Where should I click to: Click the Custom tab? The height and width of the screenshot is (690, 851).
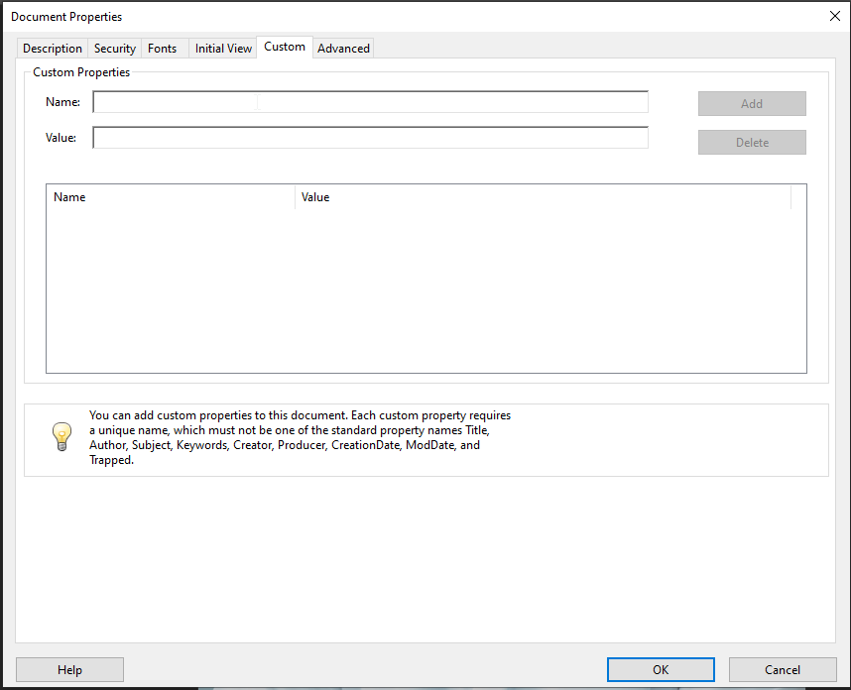285,48
